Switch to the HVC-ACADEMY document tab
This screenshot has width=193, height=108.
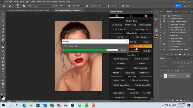(68, 10)
